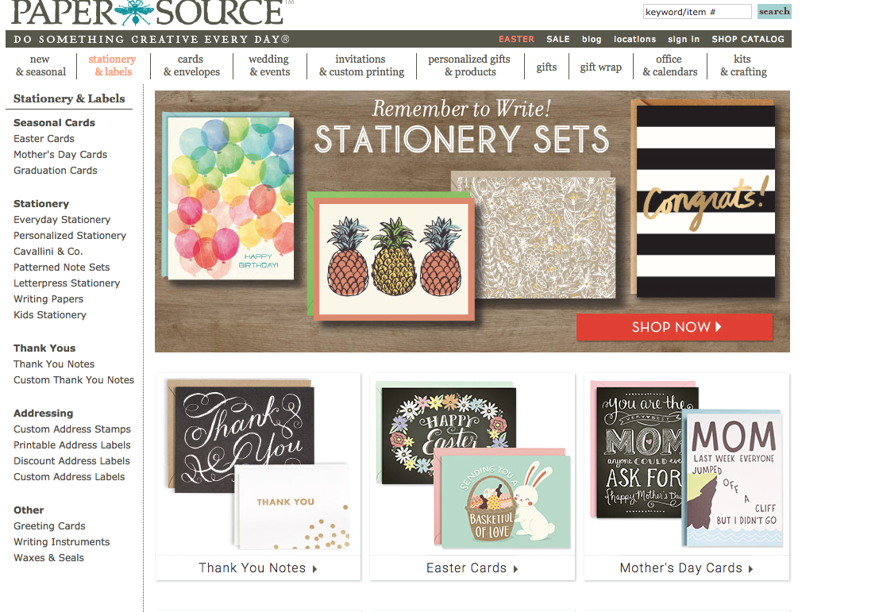Open the cards & envelopes menu
879x612 pixels.
[191, 66]
